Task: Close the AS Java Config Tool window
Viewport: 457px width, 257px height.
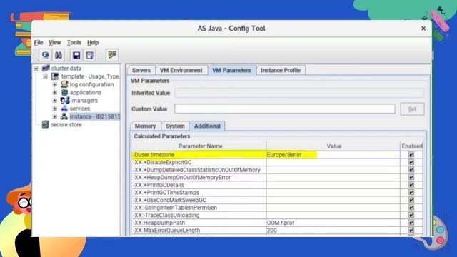Action: (x=423, y=29)
